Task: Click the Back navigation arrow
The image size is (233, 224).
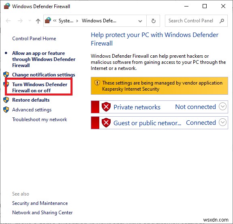Action: point(8,21)
